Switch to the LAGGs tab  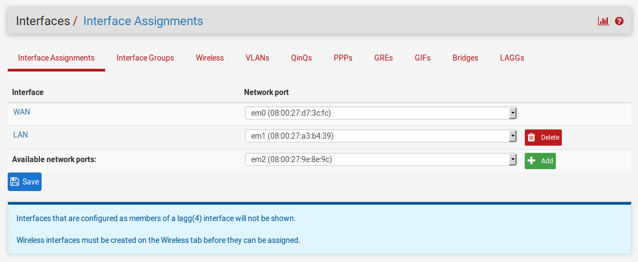512,58
